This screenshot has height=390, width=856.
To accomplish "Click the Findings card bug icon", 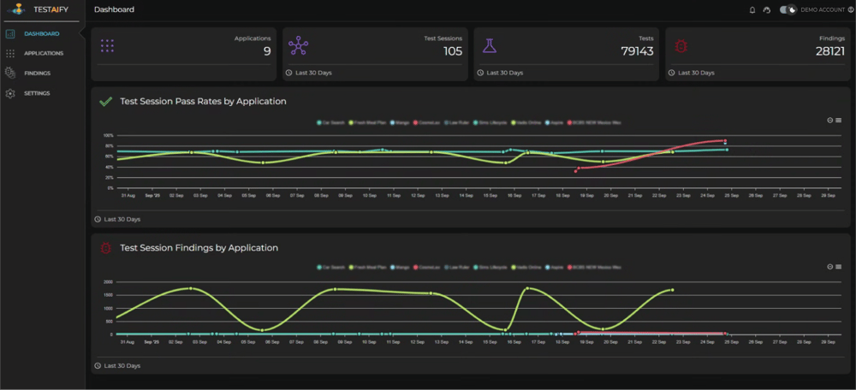I will click(x=681, y=45).
